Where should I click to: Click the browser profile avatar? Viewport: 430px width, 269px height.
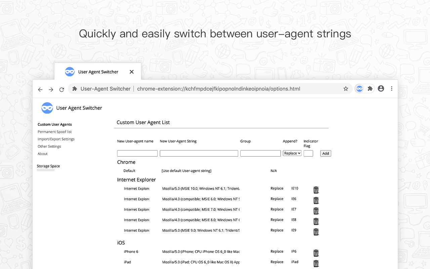coord(381,88)
